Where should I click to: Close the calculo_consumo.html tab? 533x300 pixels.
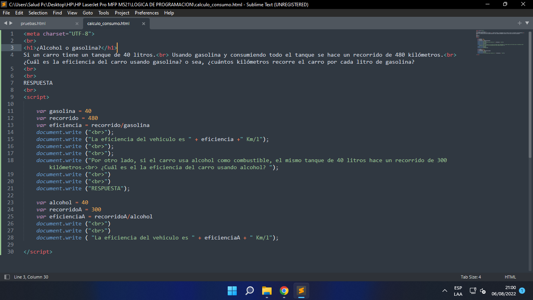tap(143, 24)
